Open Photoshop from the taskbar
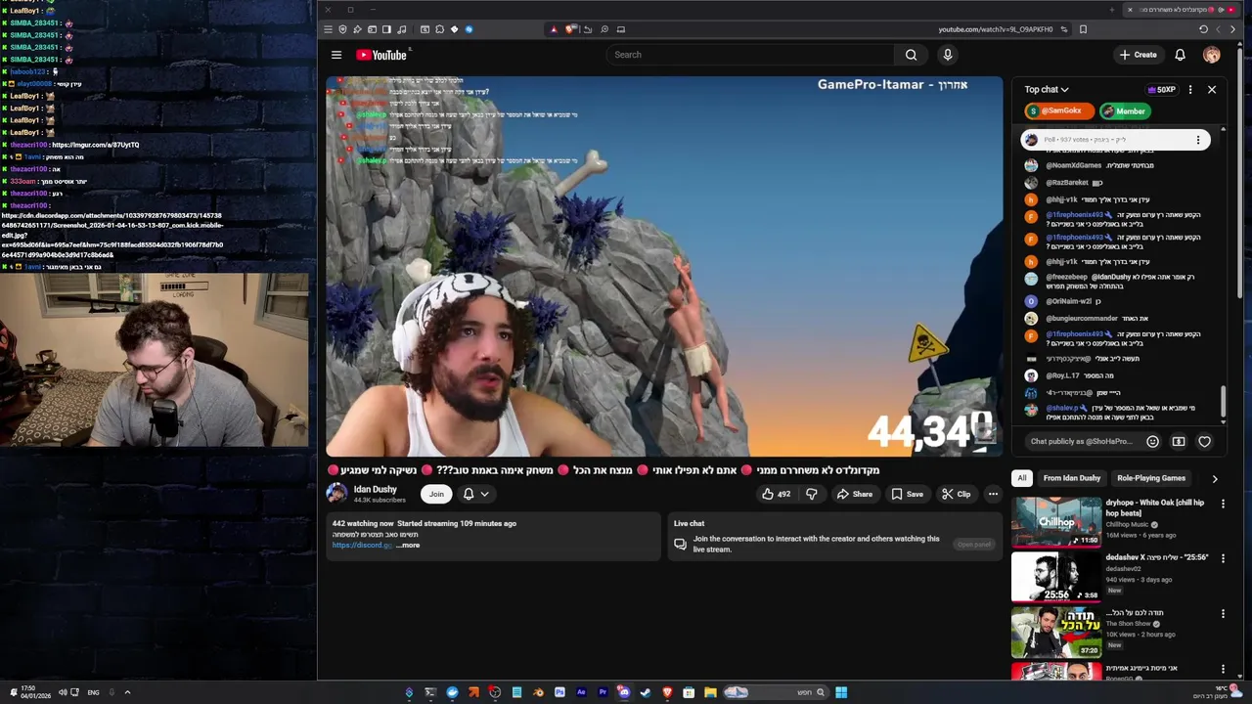The width and height of the screenshot is (1252, 704). point(559,692)
